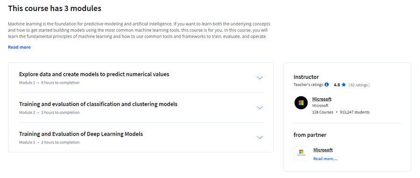Click the 62 ratings count text

[x=359, y=85]
